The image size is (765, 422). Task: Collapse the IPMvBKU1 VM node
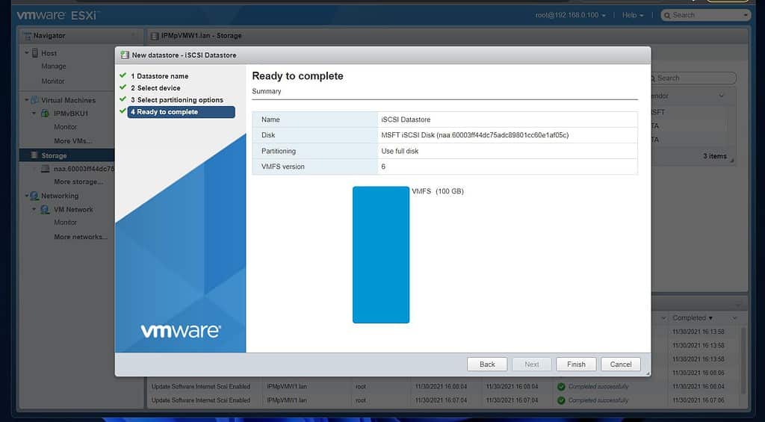coord(34,114)
